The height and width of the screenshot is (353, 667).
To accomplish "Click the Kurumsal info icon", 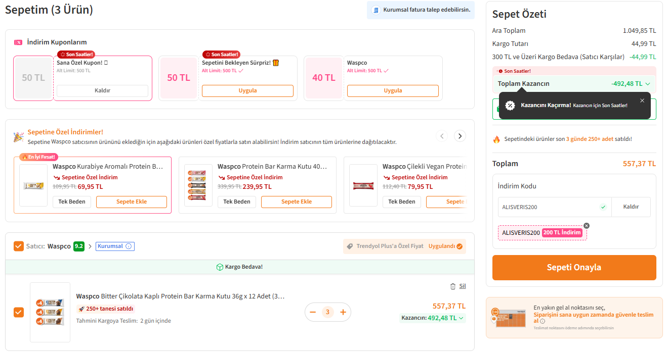I will click(129, 246).
